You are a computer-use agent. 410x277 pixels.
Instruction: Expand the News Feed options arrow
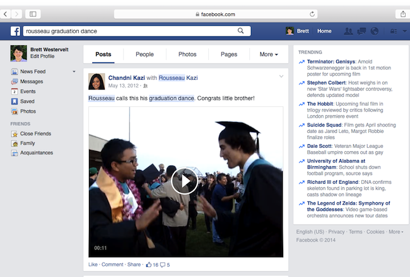tap(74, 72)
